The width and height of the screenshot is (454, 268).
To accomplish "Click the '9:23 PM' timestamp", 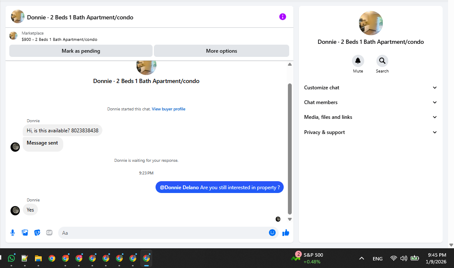I will (146, 173).
